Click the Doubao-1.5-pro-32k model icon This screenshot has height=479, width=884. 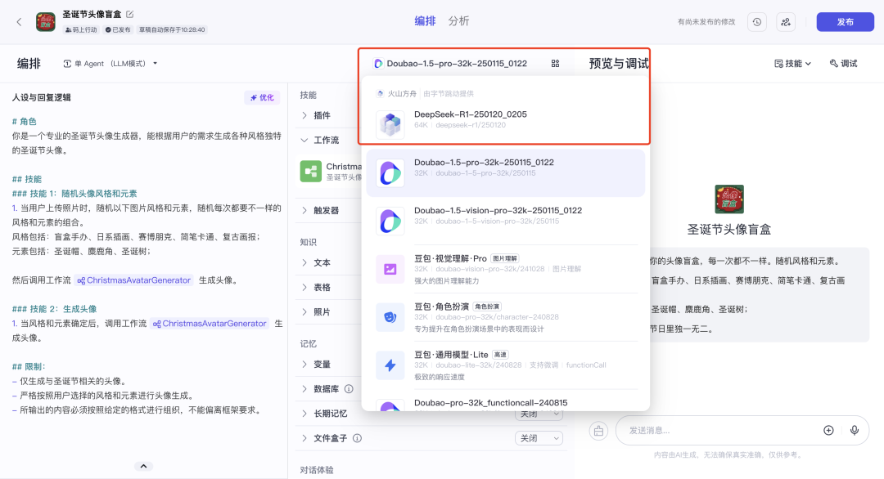[390, 172]
